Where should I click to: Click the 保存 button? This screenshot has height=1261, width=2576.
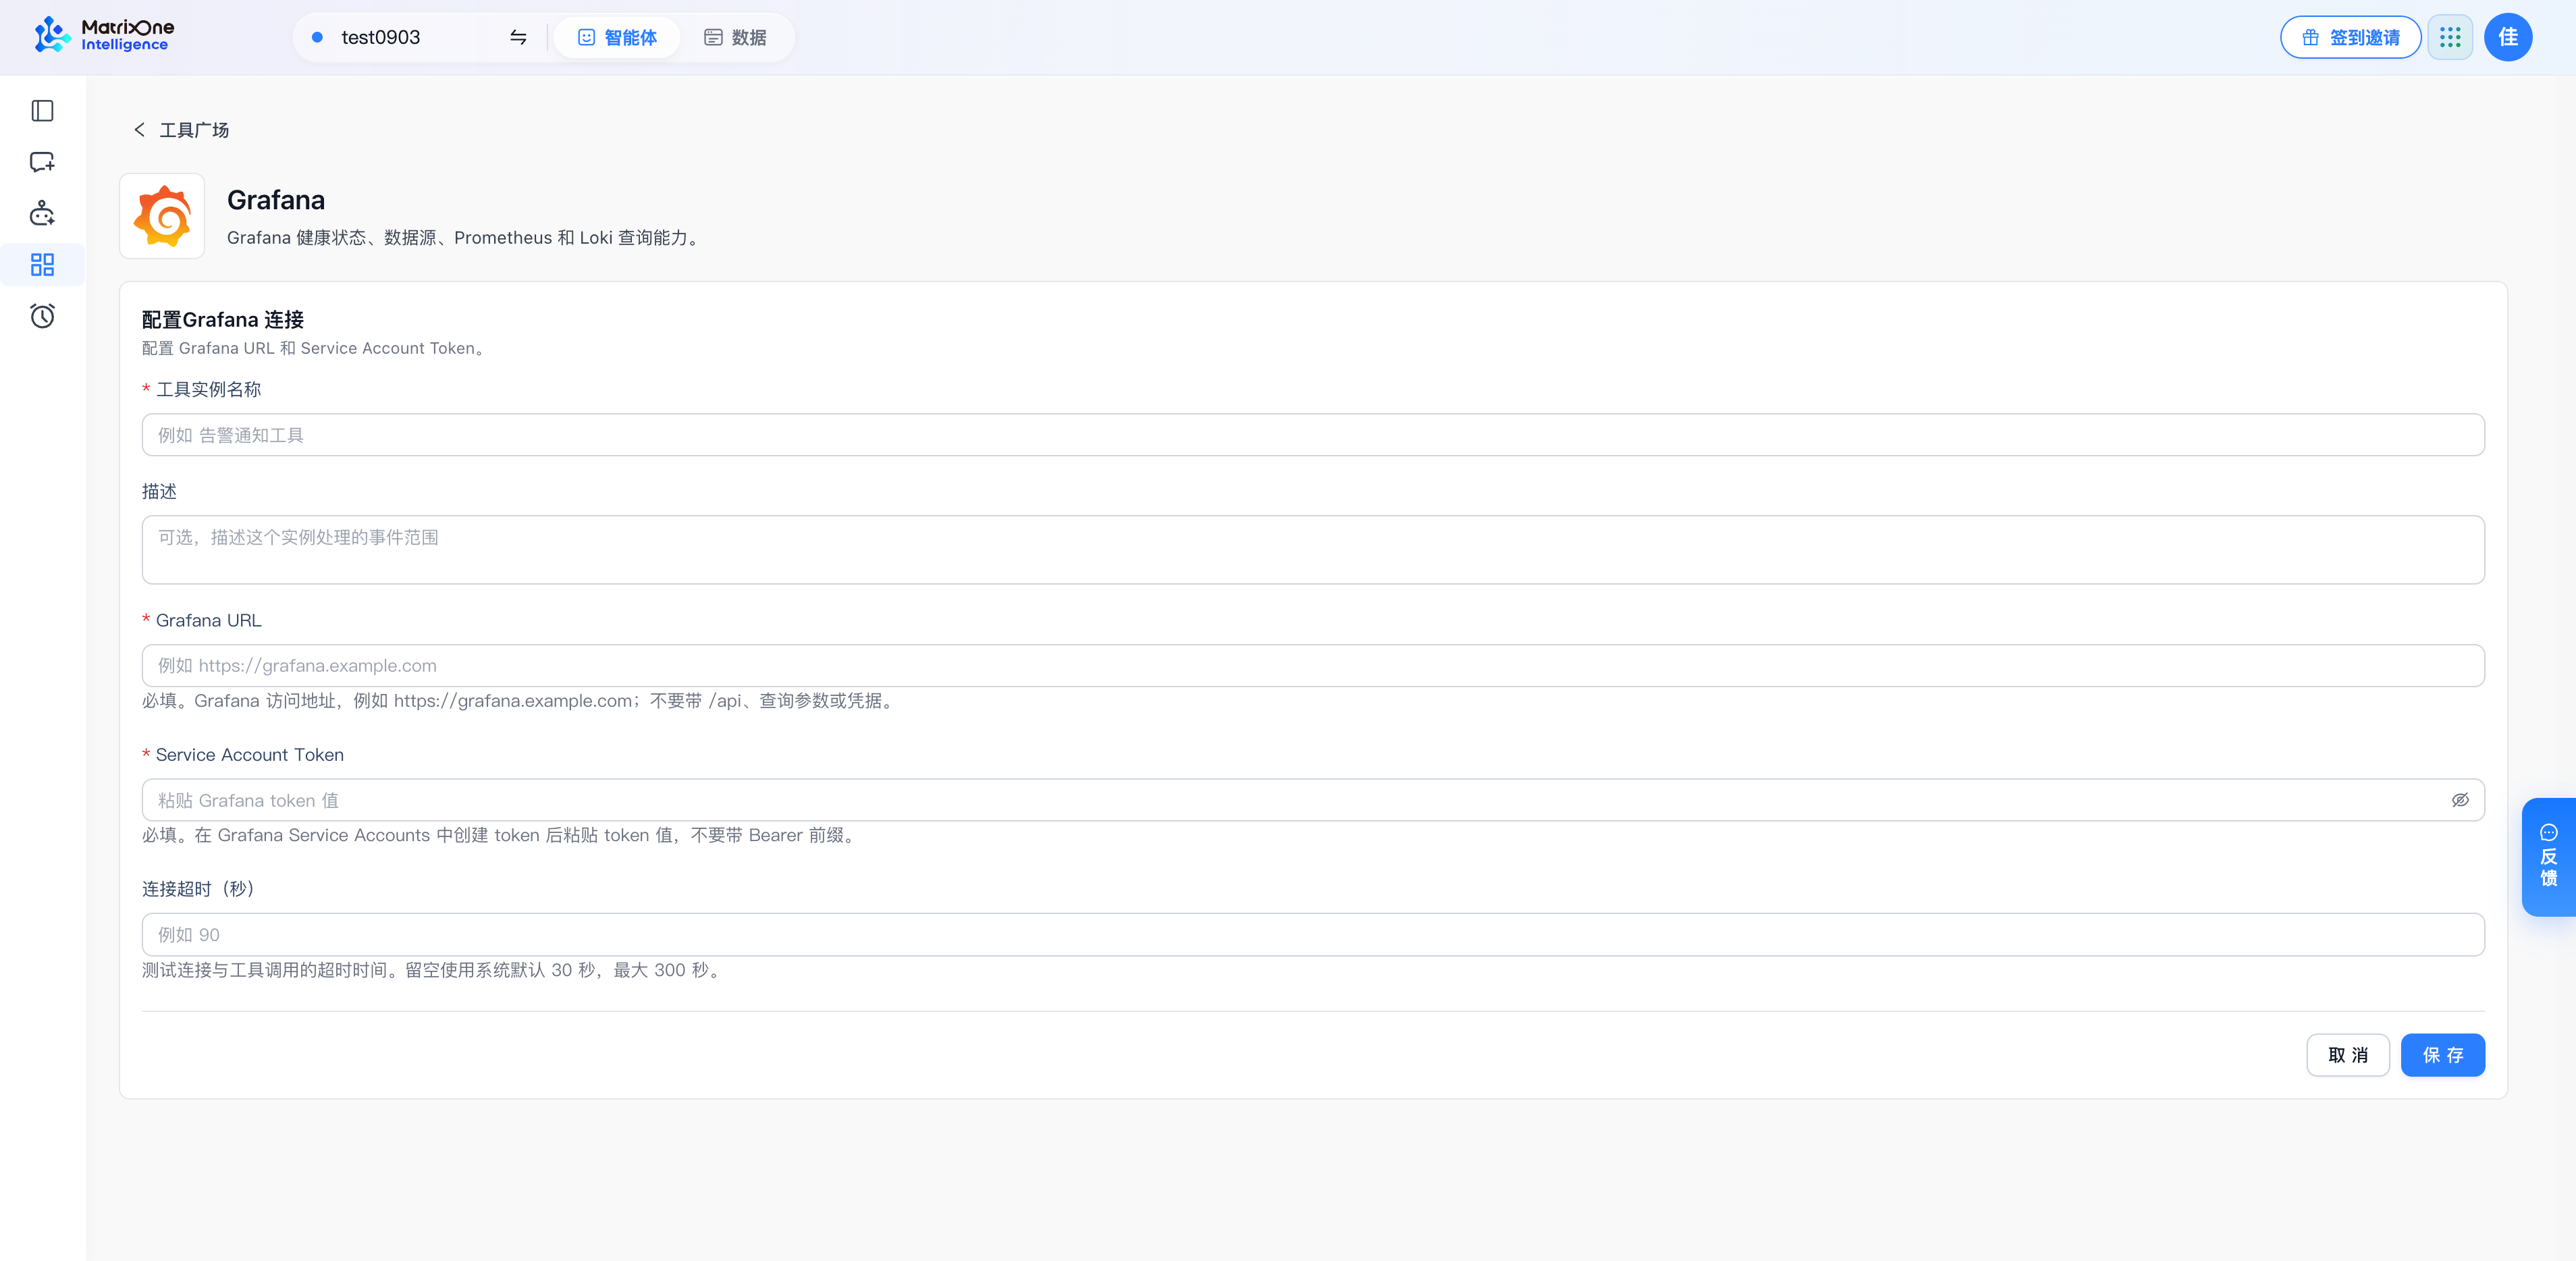(2443, 1055)
